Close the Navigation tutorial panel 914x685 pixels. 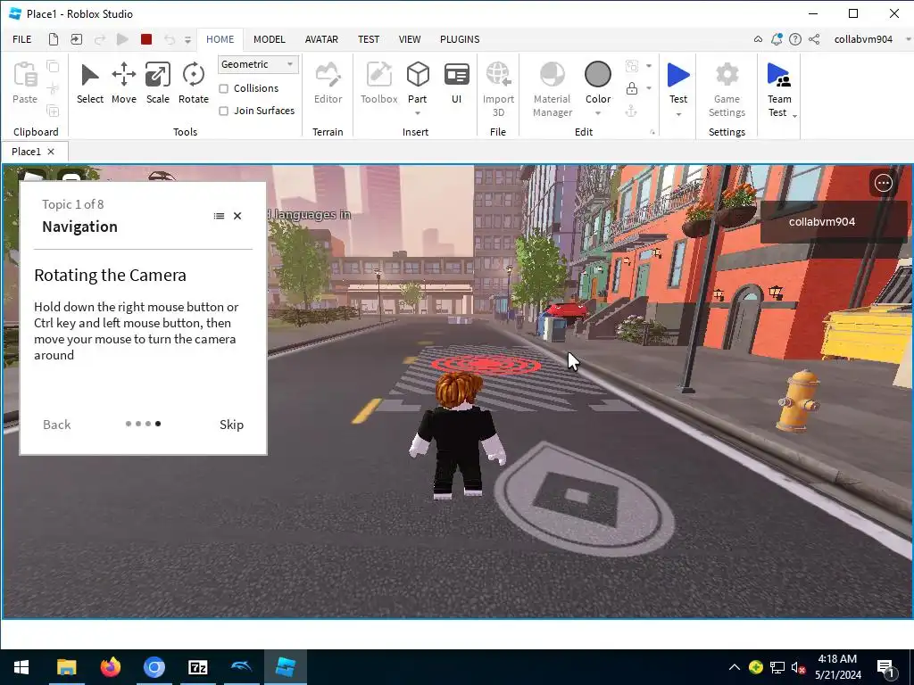pyautogui.click(x=237, y=216)
